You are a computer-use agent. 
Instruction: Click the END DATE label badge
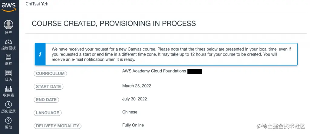(46, 100)
